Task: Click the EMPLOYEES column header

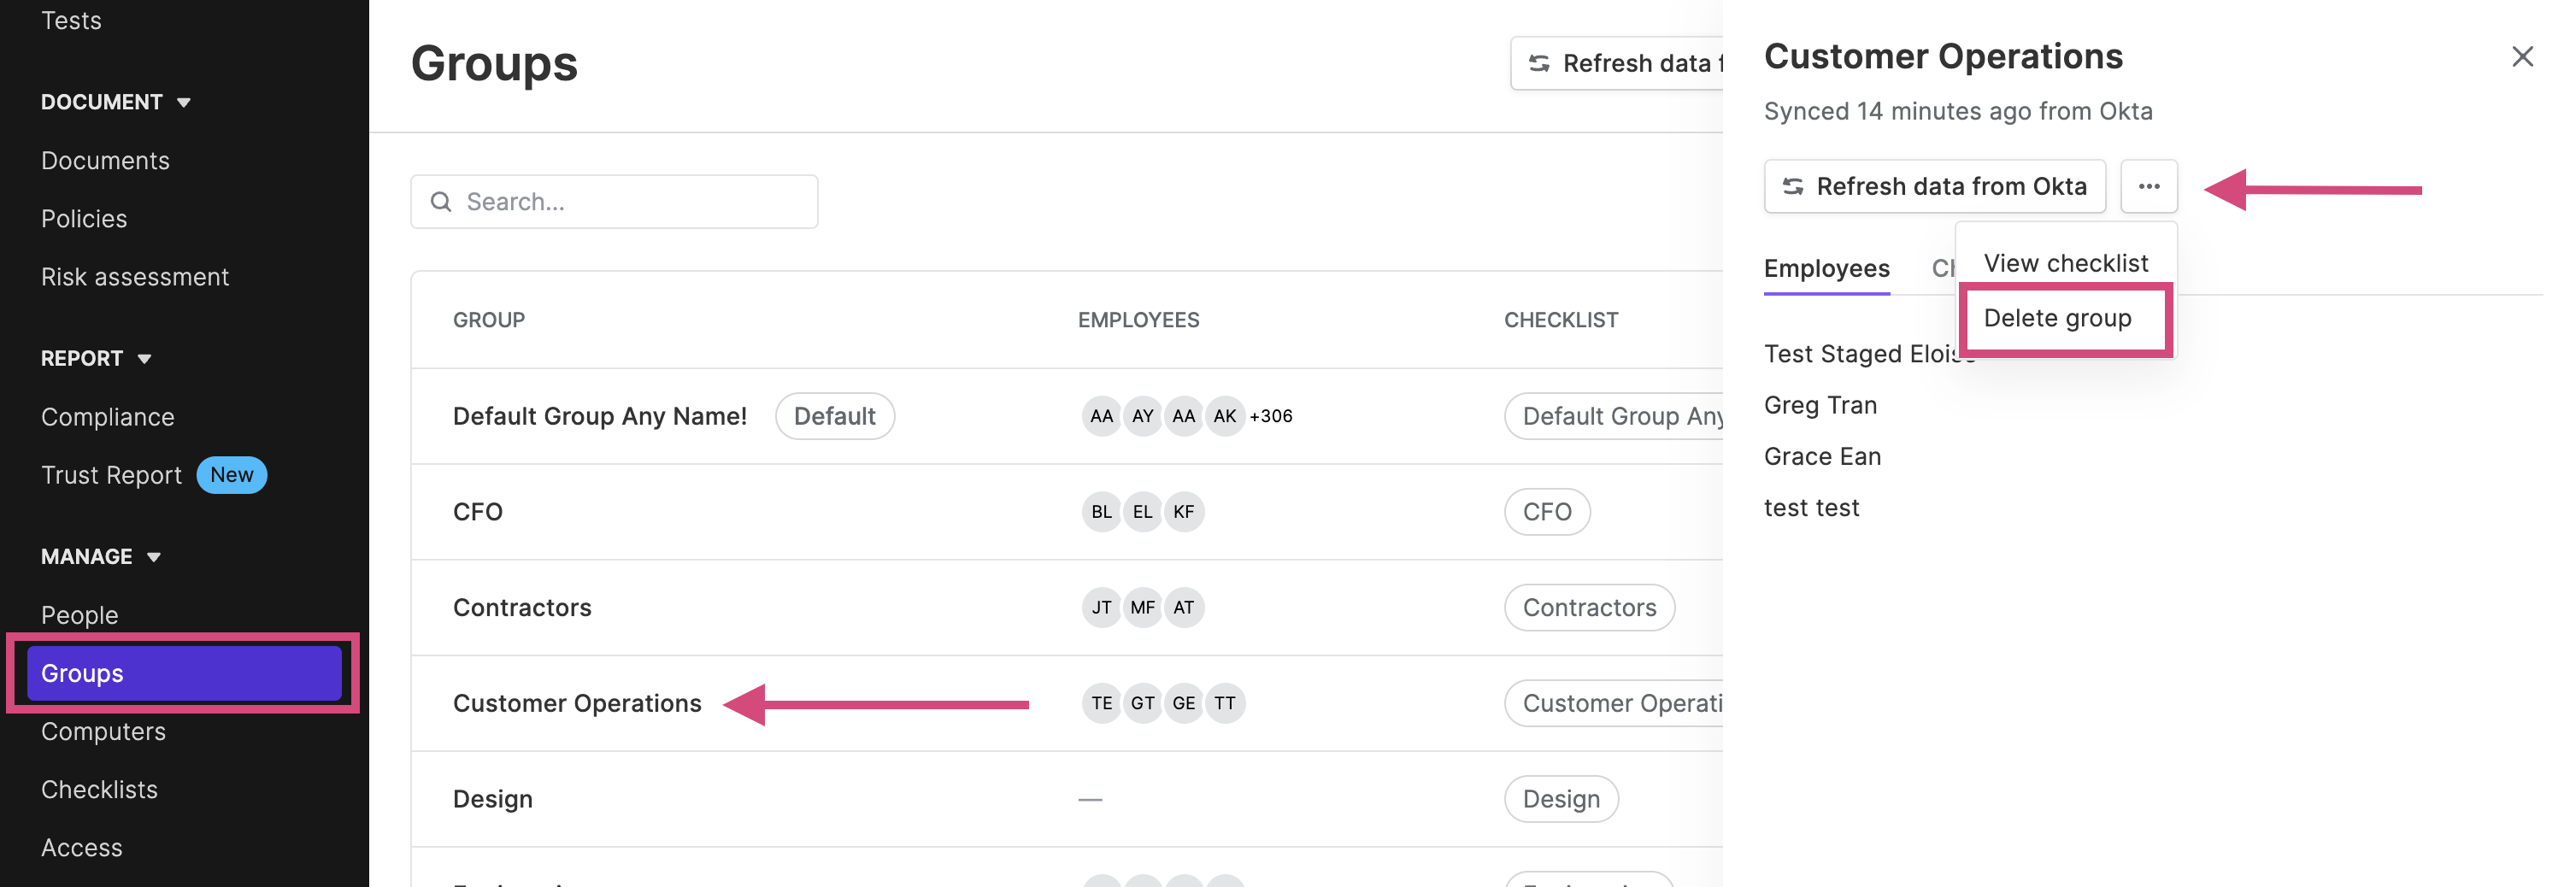Action: coord(1138,320)
